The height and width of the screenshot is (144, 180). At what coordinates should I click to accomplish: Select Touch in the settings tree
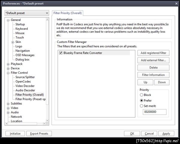click(x=19, y=37)
